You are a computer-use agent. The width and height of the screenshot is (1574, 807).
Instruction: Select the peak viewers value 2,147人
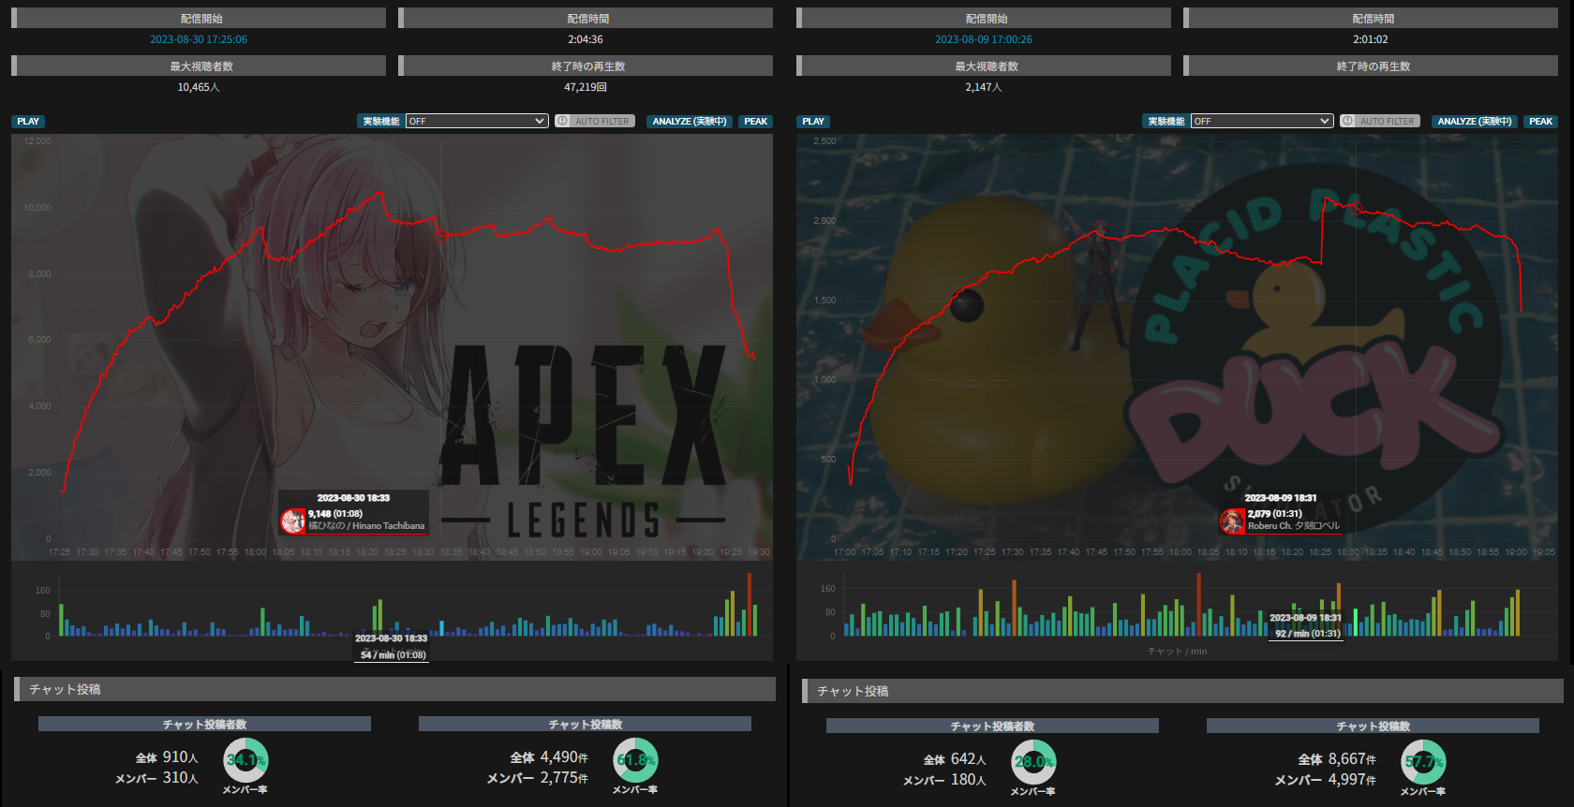tap(984, 87)
